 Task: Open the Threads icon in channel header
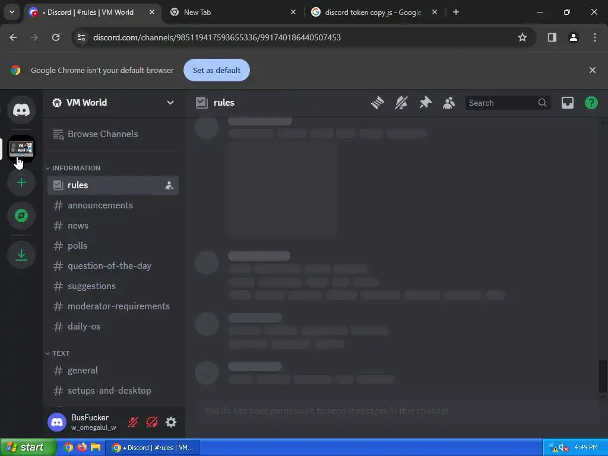tap(377, 103)
